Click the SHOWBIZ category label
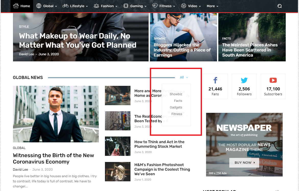The height and width of the screenshot is (191, 299). pos(160,38)
